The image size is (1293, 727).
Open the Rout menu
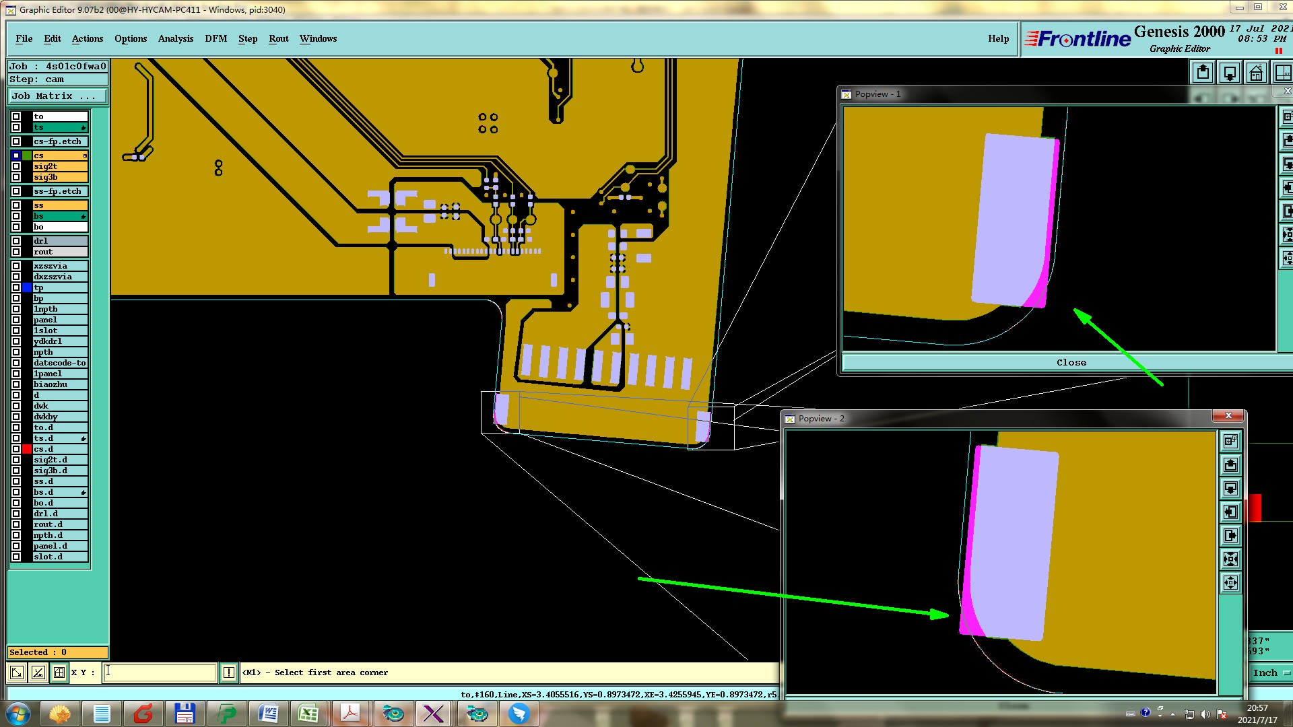click(x=279, y=39)
